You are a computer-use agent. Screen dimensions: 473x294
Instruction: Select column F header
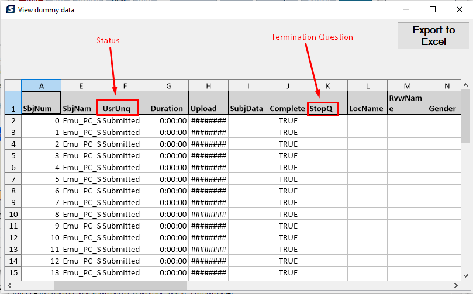(x=125, y=86)
